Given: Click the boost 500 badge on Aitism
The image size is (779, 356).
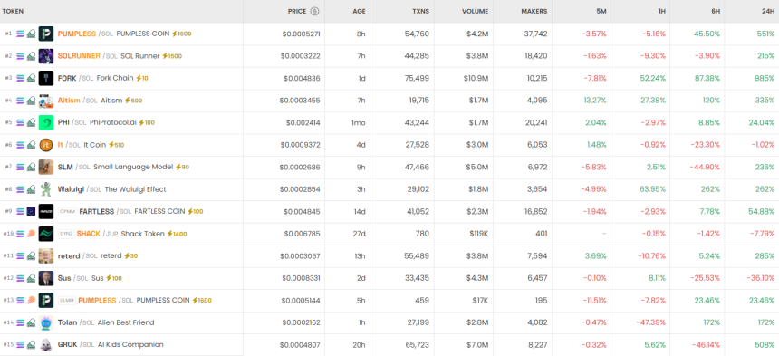Looking at the screenshot, I should (133, 101).
